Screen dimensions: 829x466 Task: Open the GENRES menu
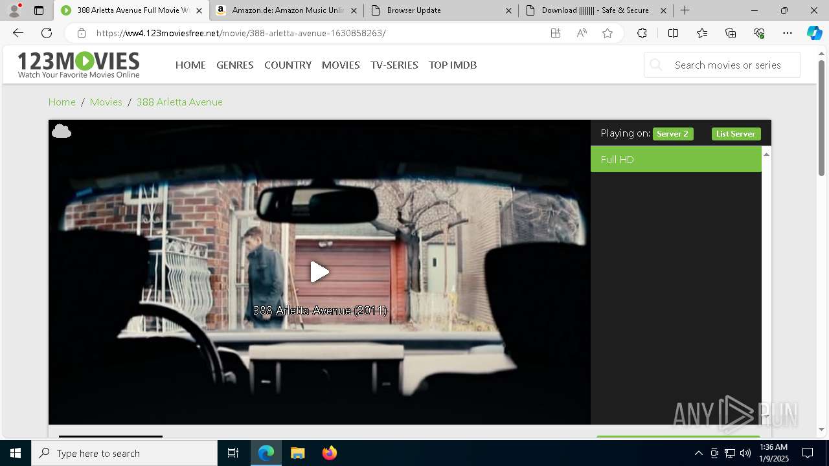[x=235, y=65]
